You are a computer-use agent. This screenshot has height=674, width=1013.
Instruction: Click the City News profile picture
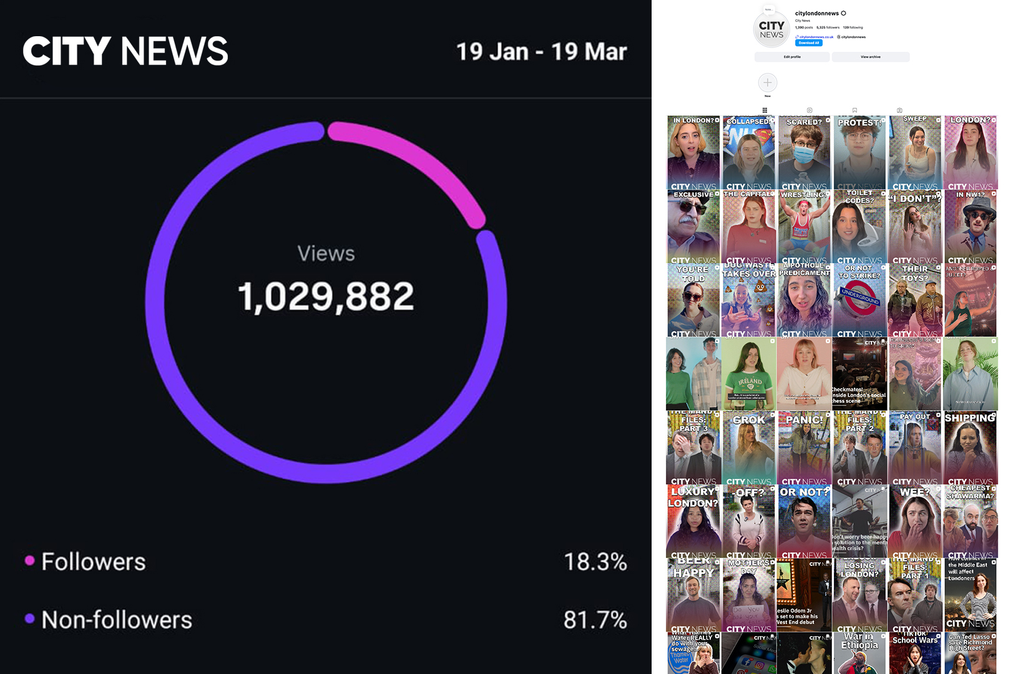771,30
